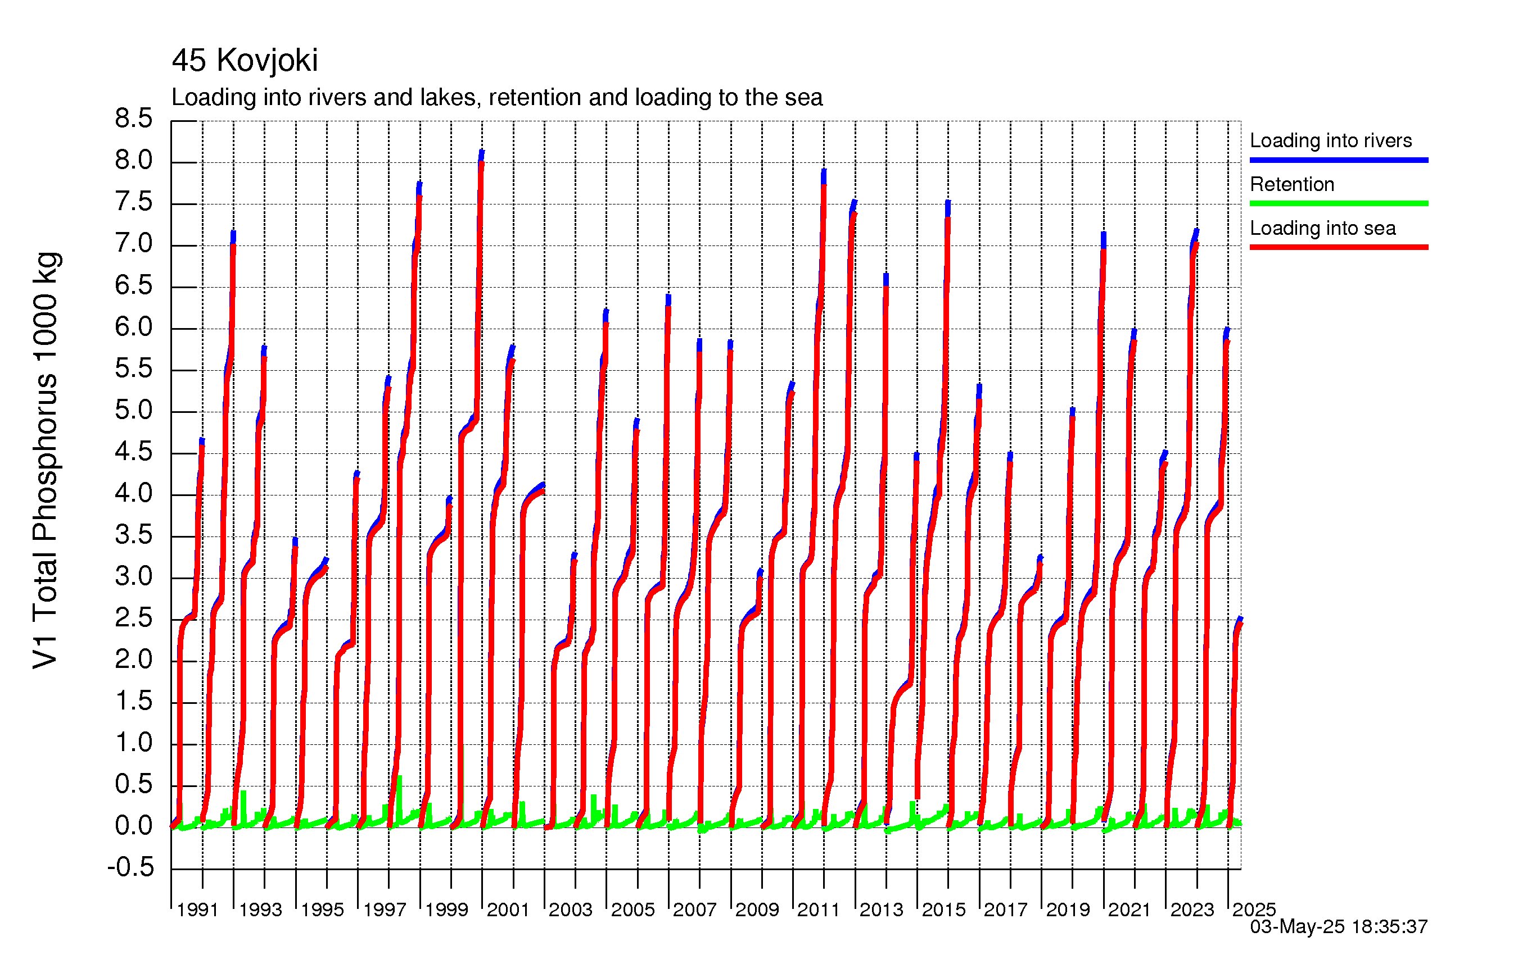Click the y-axis value 0.5
The width and height of the screenshot is (1518, 955).
coord(134,784)
